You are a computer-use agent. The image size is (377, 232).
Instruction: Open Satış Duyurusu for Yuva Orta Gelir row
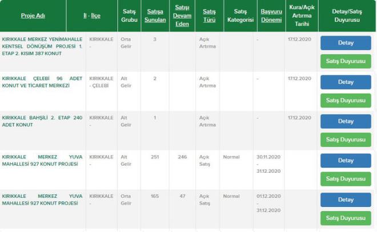[346, 218]
